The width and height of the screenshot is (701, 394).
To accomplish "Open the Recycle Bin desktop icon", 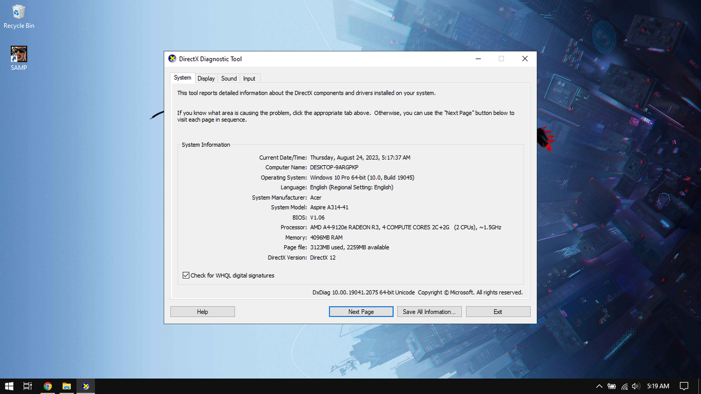I will (x=19, y=16).
